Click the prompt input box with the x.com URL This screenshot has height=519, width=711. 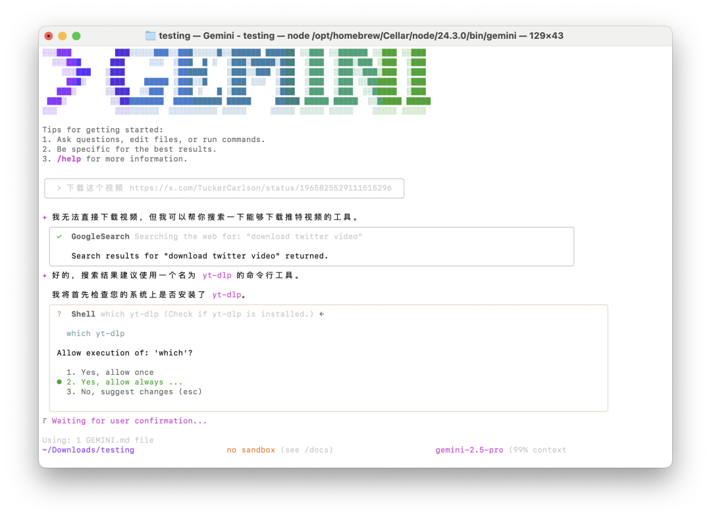tap(224, 188)
